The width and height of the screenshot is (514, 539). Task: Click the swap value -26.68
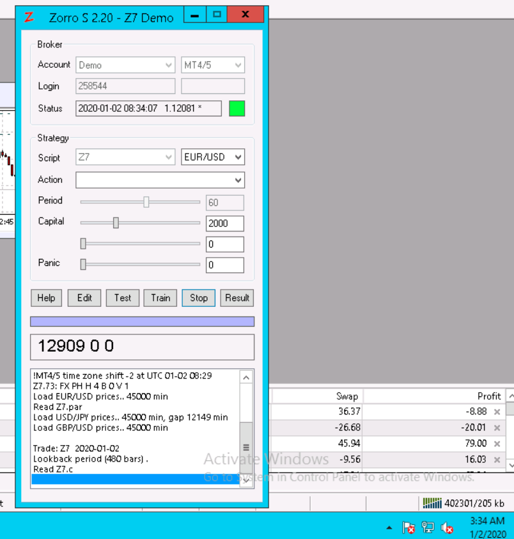coord(347,428)
